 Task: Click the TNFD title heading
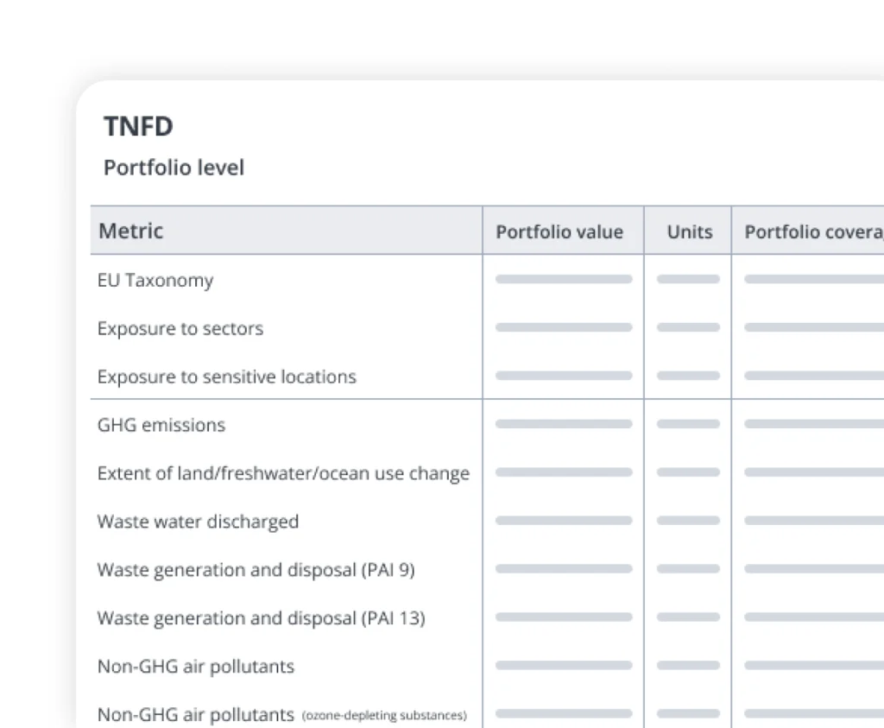[x=138, y=126]
